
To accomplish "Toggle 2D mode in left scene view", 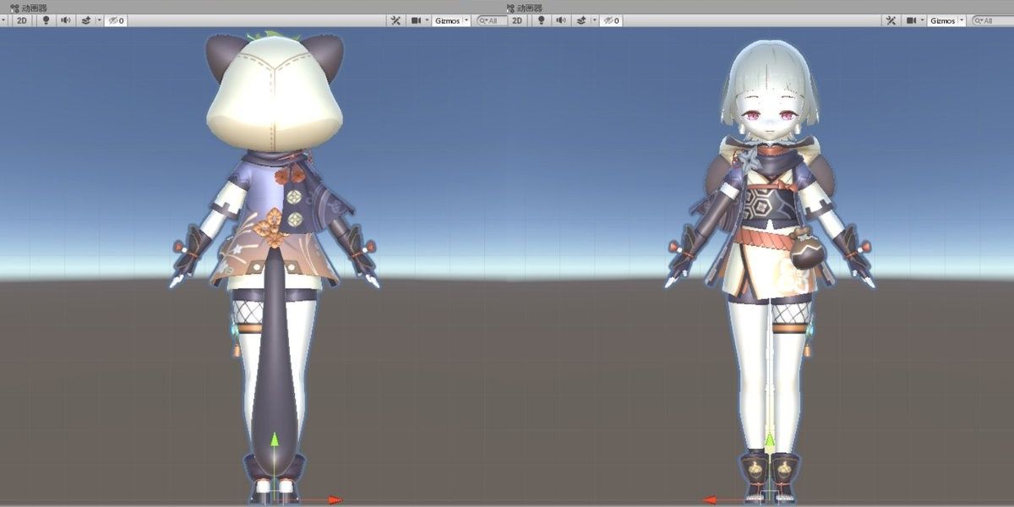I will [x=23, y=20].
